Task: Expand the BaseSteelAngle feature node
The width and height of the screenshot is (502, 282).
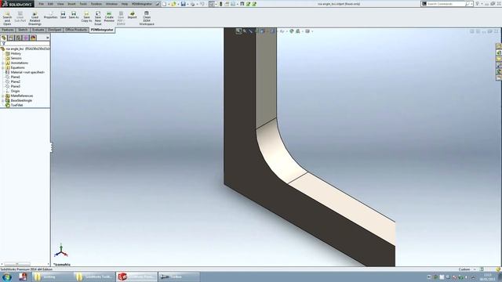Action: (x=3, y=101)
